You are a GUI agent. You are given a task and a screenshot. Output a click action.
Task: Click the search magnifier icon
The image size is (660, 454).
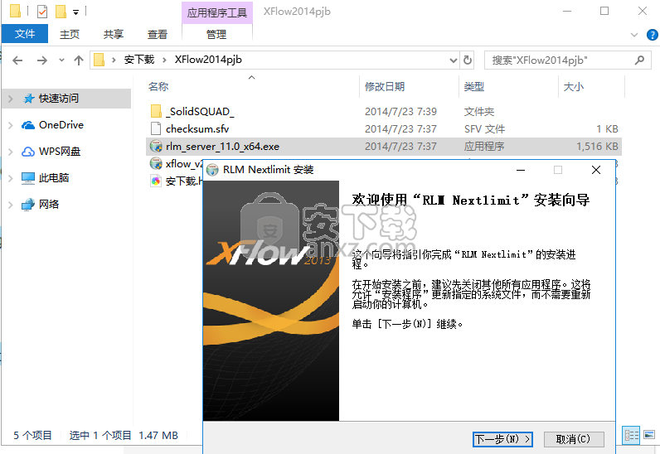click(x=639, y=60)
